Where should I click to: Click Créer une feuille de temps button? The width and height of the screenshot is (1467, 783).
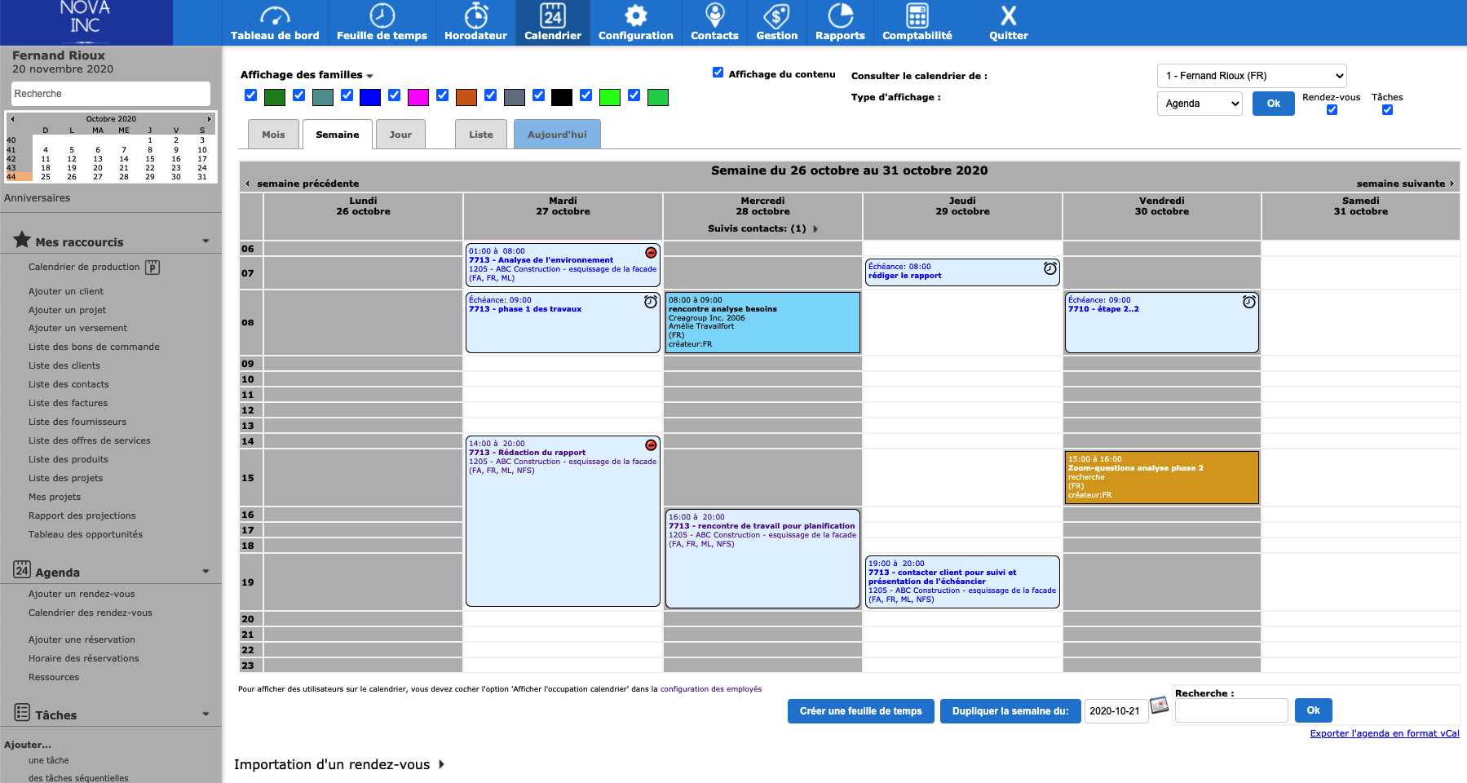860,711
